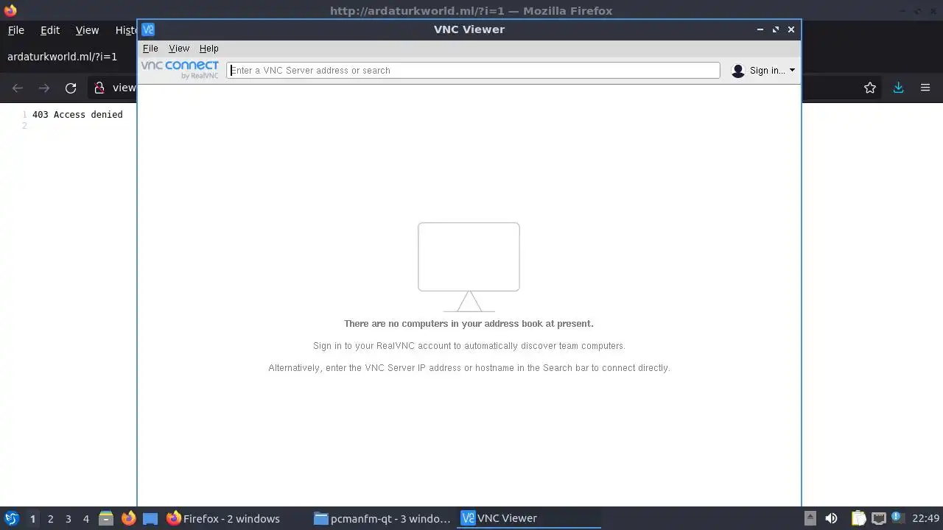
Task: Switch to virtual desktop 1
Action: point(32,519)
